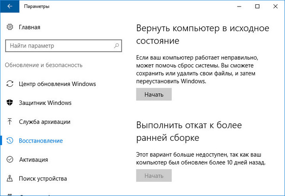285x196 pixels.
Task: Click the Windows Defender shield icon
Action: (x=10, y=103)
